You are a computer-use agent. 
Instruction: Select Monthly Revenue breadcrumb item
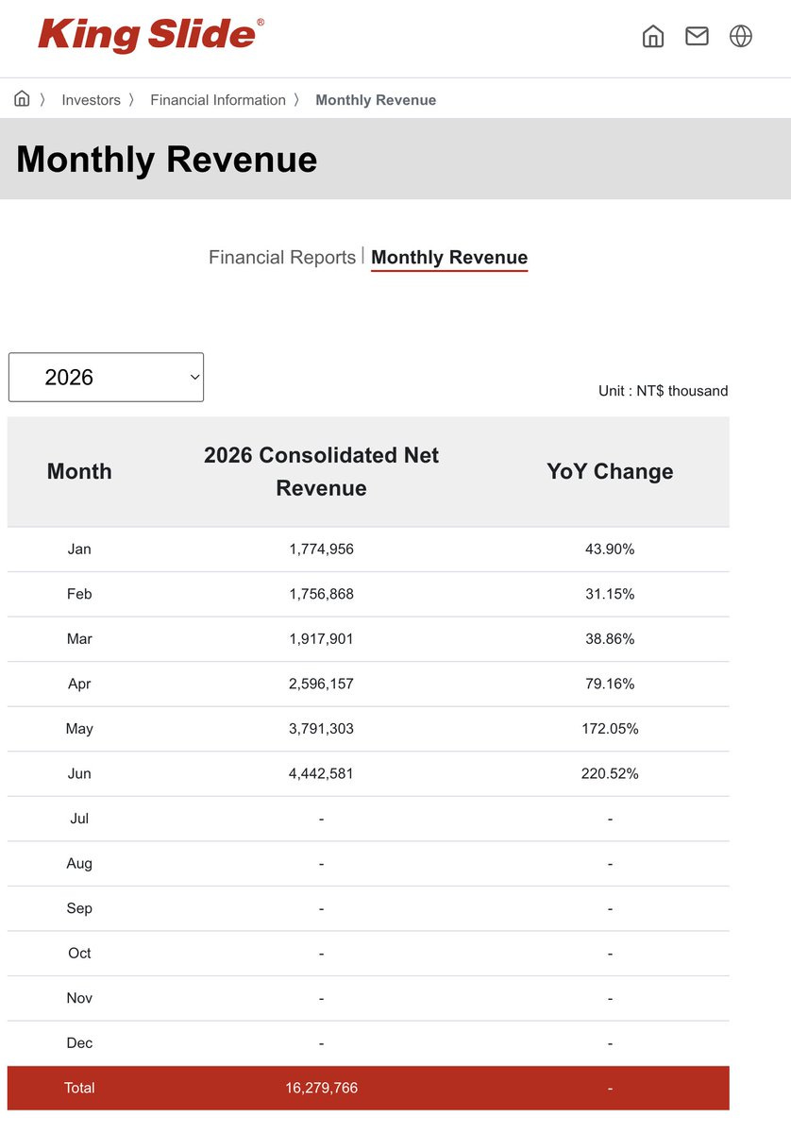[376, 100]
